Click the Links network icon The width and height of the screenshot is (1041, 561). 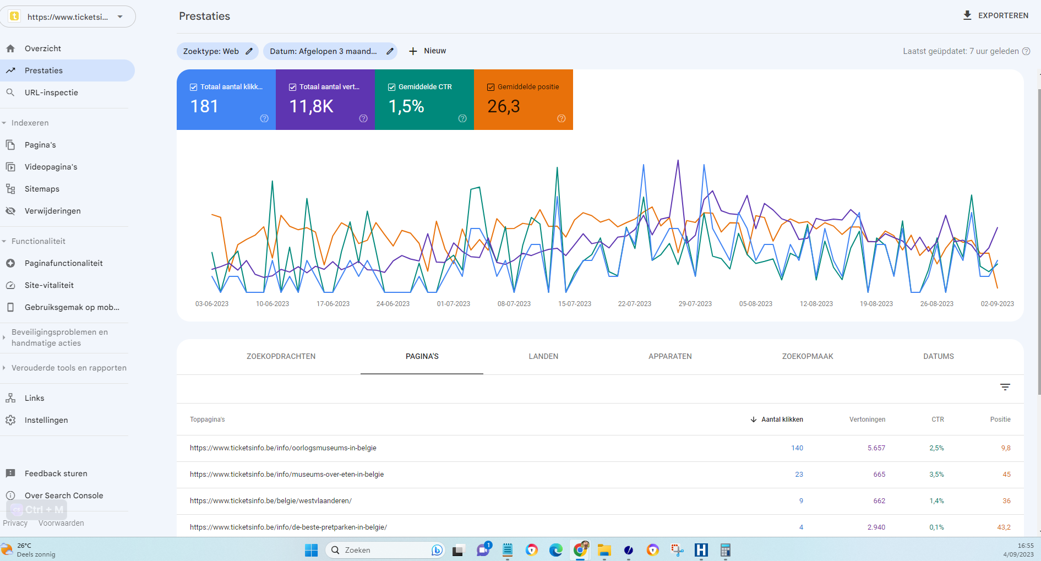[10, 398]
